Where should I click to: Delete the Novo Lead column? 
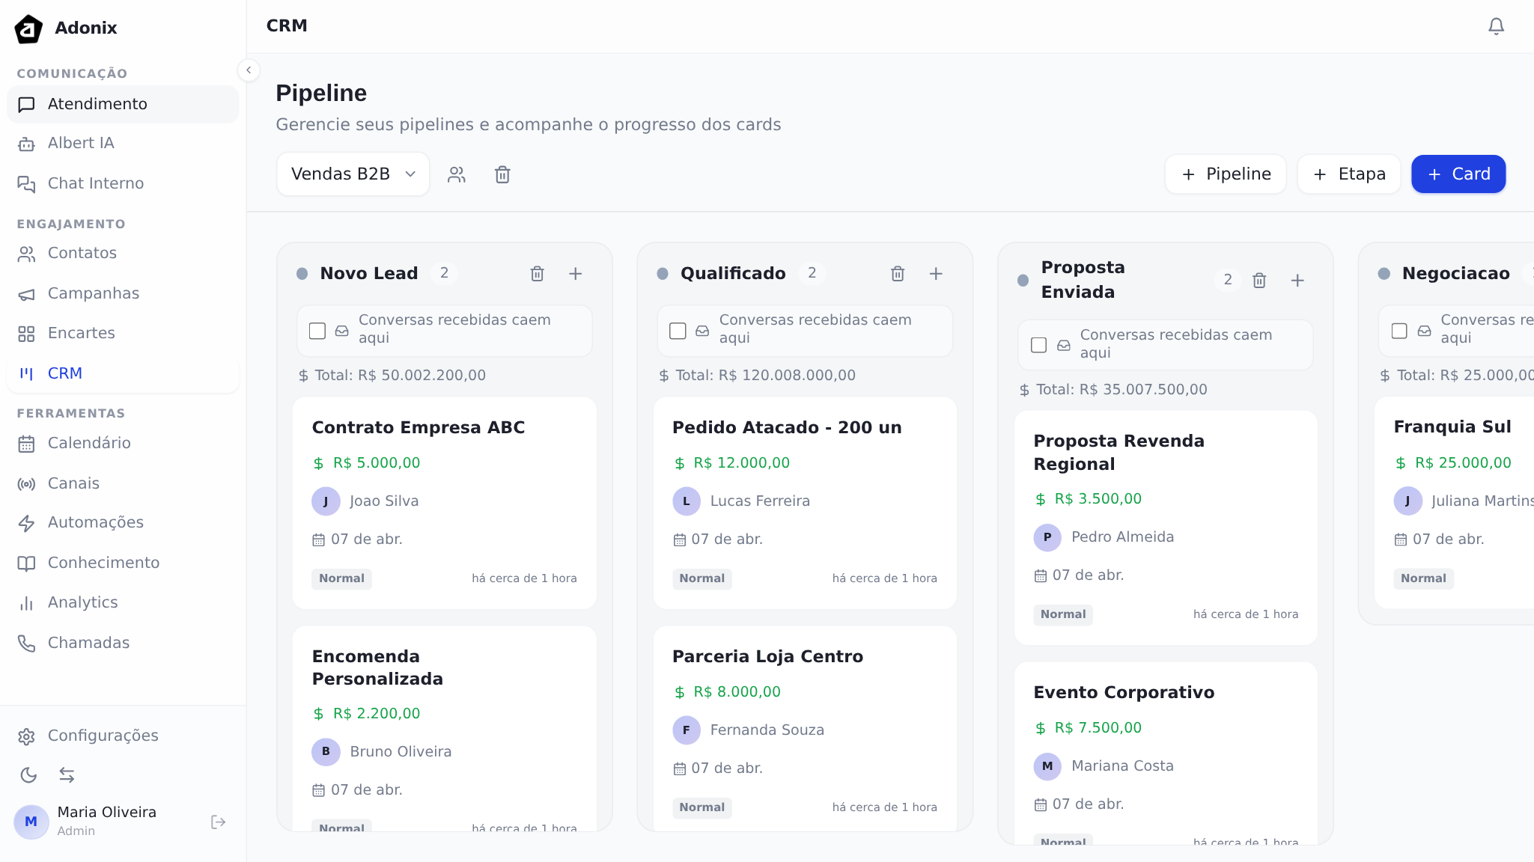click(536, 274)
